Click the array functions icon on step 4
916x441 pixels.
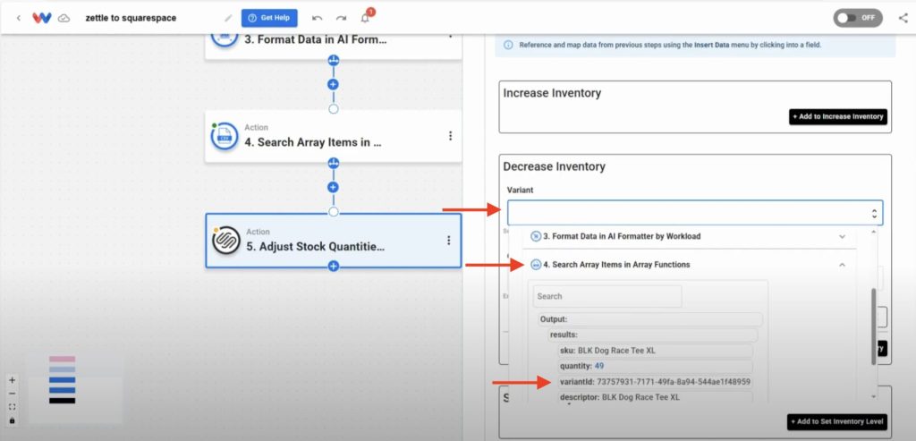(x=225, y=136)
